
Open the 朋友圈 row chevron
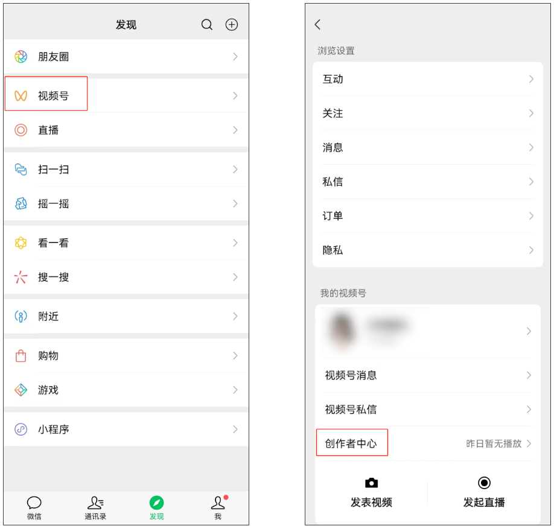click(235, 57)
